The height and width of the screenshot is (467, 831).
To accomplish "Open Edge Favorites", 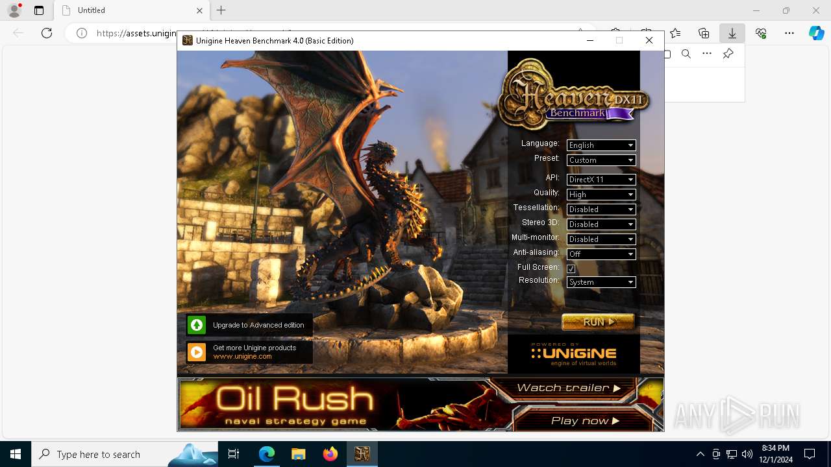I will pyautogui.click(x=675, y=33).
